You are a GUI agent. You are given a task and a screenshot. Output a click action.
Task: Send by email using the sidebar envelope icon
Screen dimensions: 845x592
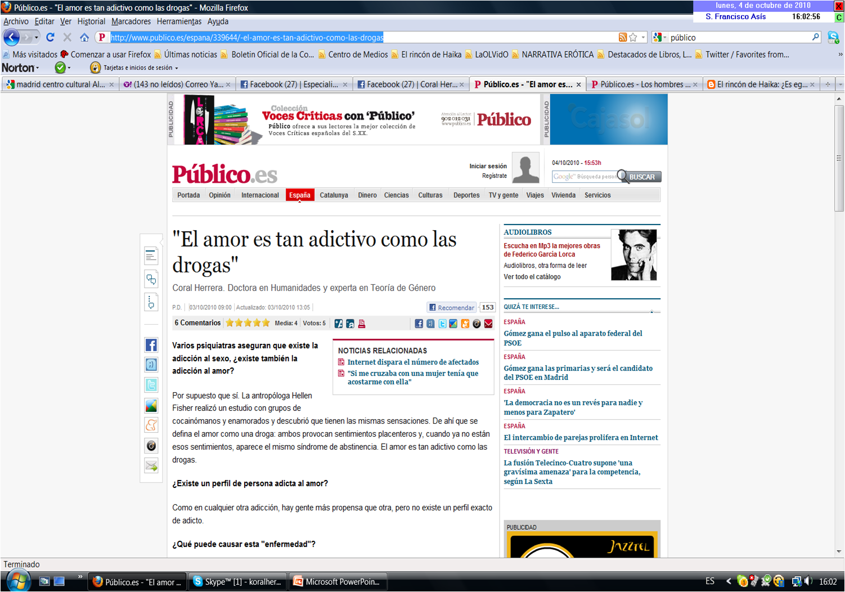(151, 466)
